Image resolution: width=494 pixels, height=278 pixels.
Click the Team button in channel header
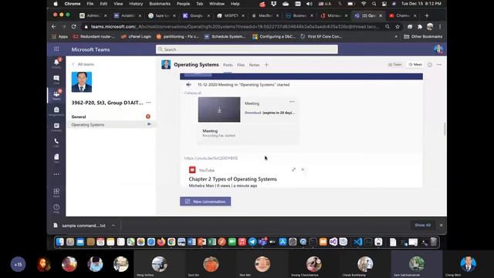[x=395, y=65]
